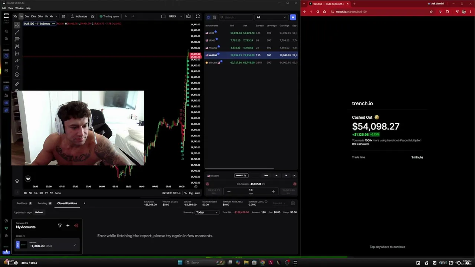The width and height of the screenshot is (475, 267).
Task: Toggle favorite star on US30 row
Action: click(x=216, y=32)
